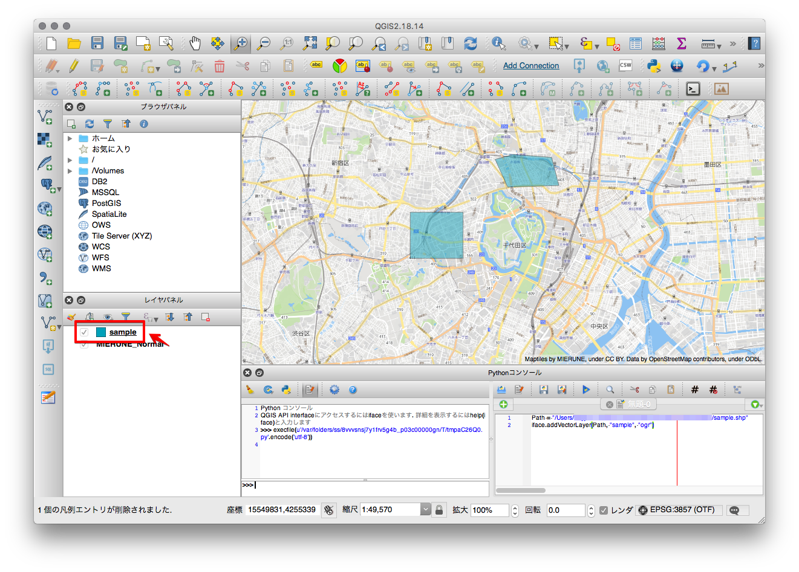Open the scale 縮尺 dropdown arrow

[426, 510]
